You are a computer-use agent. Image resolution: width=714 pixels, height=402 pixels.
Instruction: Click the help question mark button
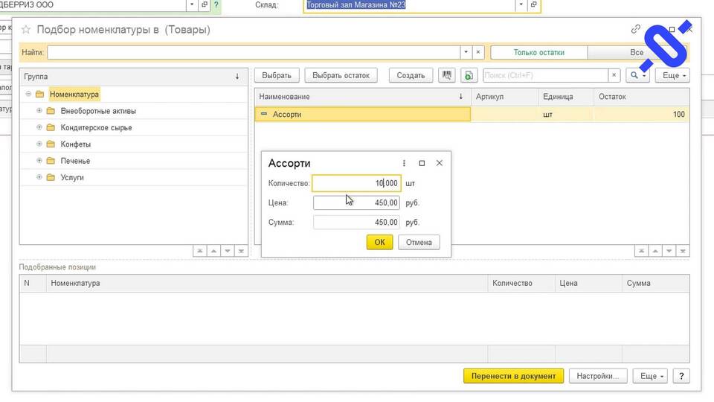[681, 376]
